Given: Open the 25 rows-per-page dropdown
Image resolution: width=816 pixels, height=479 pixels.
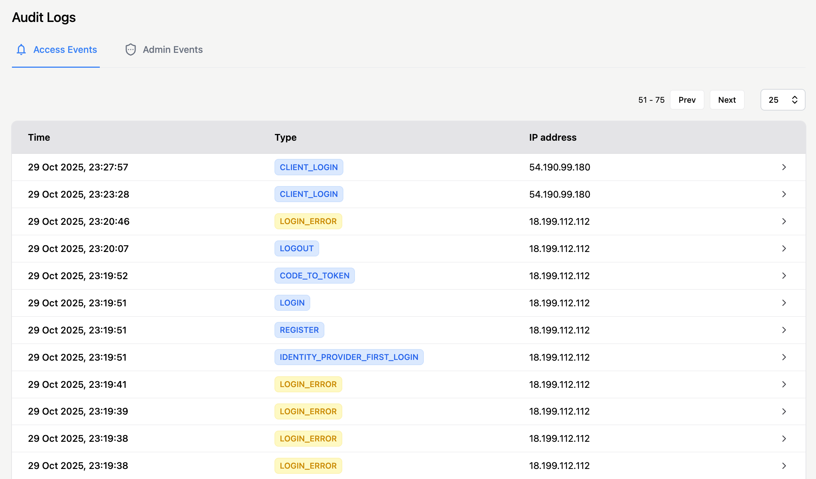Looking at the screenshot, I should [x=782, y=100].
